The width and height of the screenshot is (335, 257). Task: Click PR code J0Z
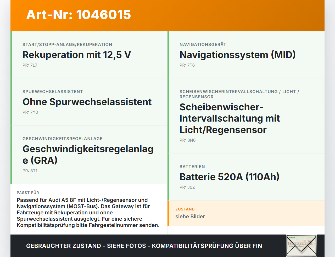click(x=187, y=187)
